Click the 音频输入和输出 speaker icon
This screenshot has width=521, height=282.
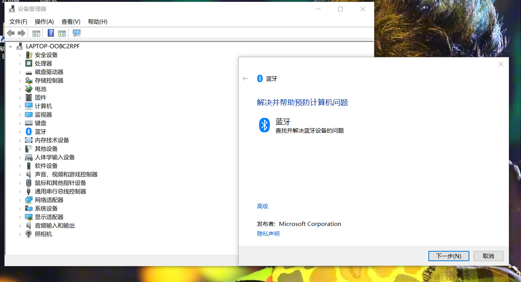click(29, 226)
